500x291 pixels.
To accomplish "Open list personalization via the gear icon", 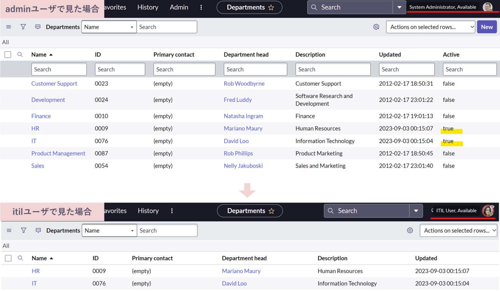I will point(376,27).
